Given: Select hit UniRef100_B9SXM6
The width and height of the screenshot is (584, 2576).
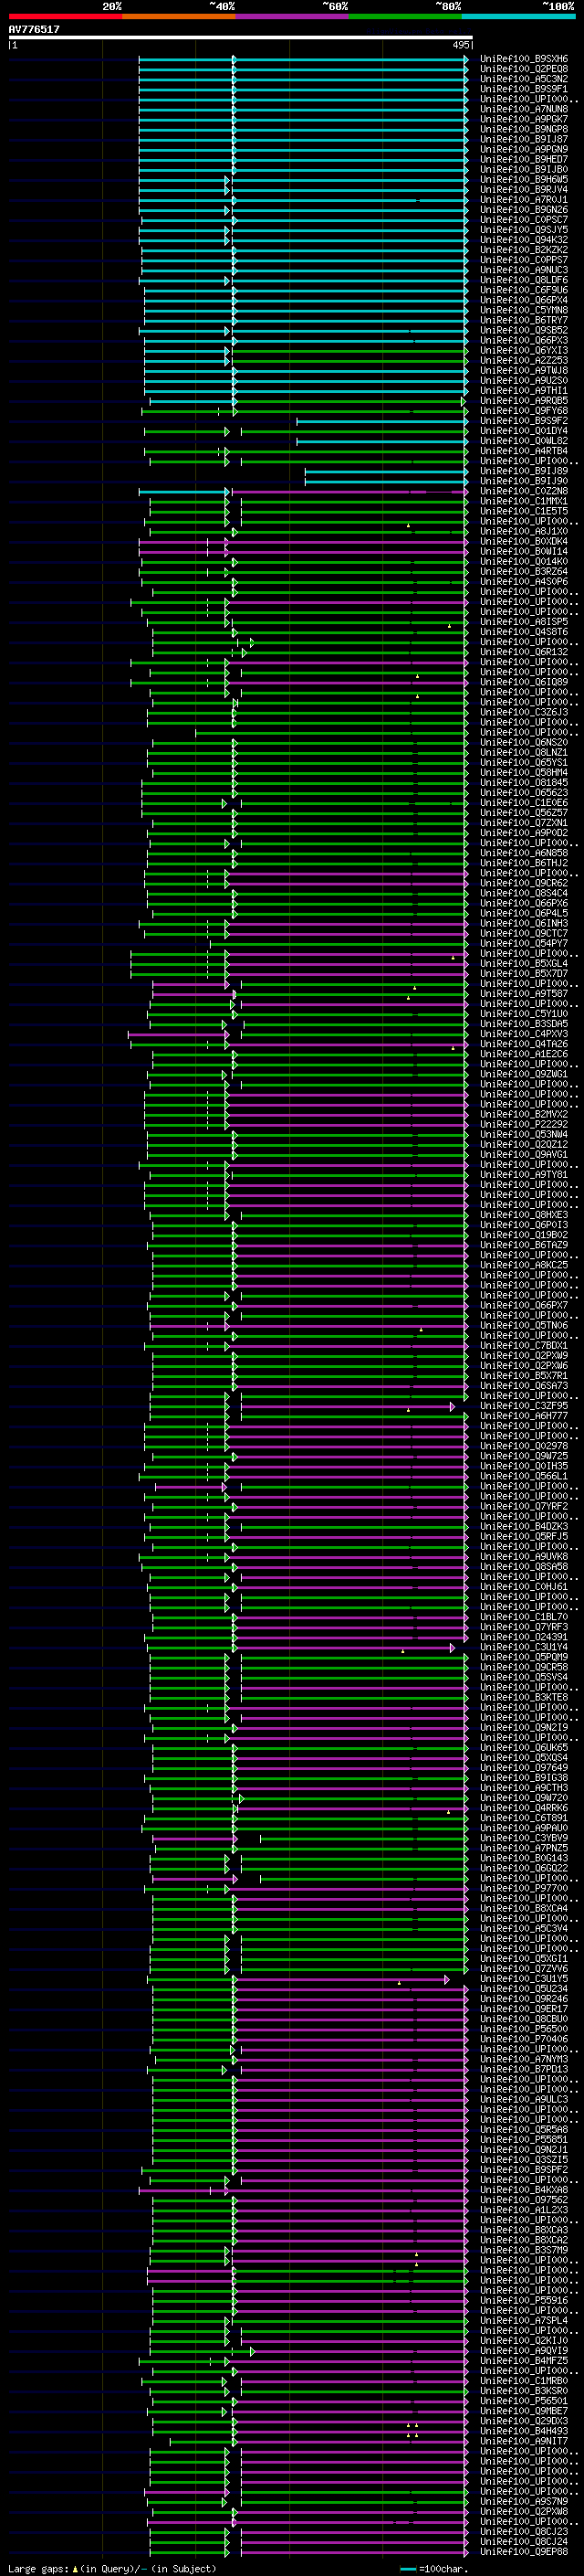Looking at the screenshot, I should pyautogui.click(x=524, y=59).
